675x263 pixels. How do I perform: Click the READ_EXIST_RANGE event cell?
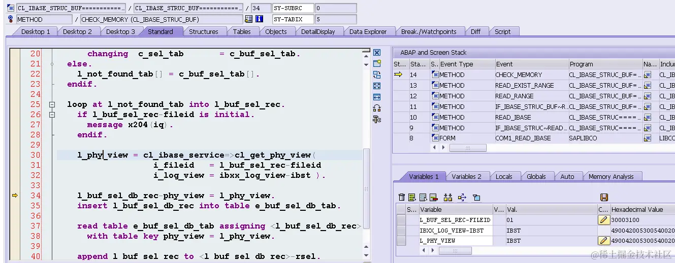tap(531, 85)
